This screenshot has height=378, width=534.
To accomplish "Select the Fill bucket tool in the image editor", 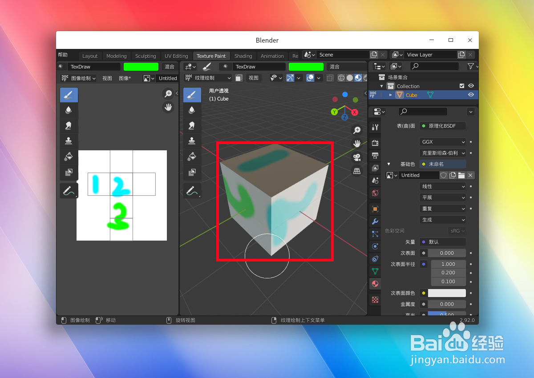I will (69, 157).
